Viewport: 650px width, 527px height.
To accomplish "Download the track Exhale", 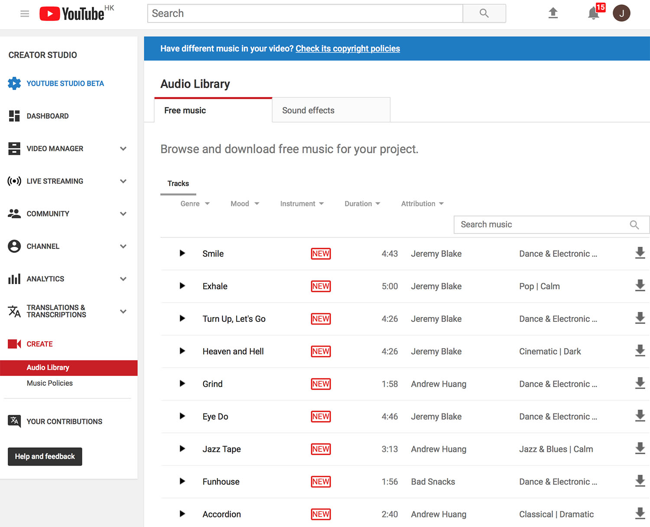I will (x=640, y=285).
